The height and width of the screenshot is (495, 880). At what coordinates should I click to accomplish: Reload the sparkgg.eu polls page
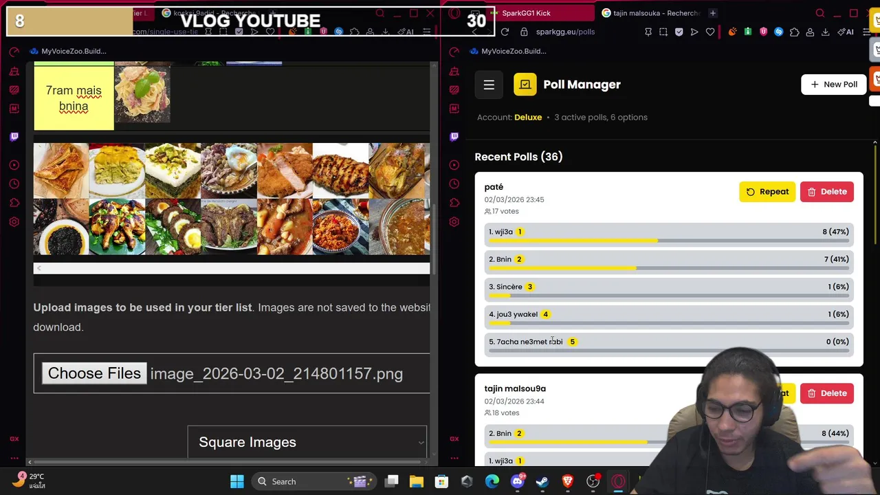tap(505, 32)
